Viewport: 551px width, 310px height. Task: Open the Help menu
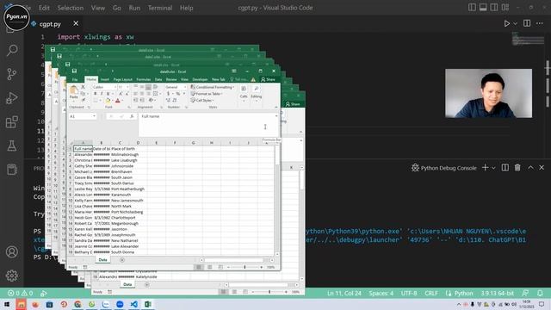pos(186,8)
